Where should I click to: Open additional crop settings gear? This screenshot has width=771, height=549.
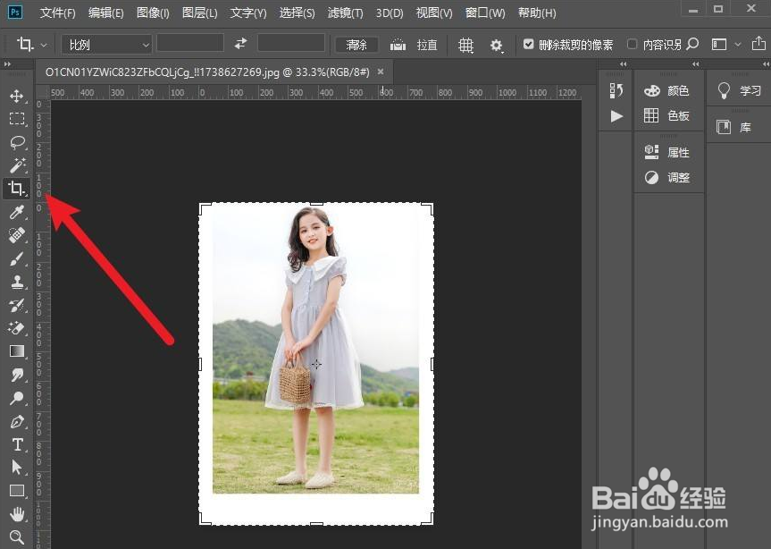coord(496,46)
